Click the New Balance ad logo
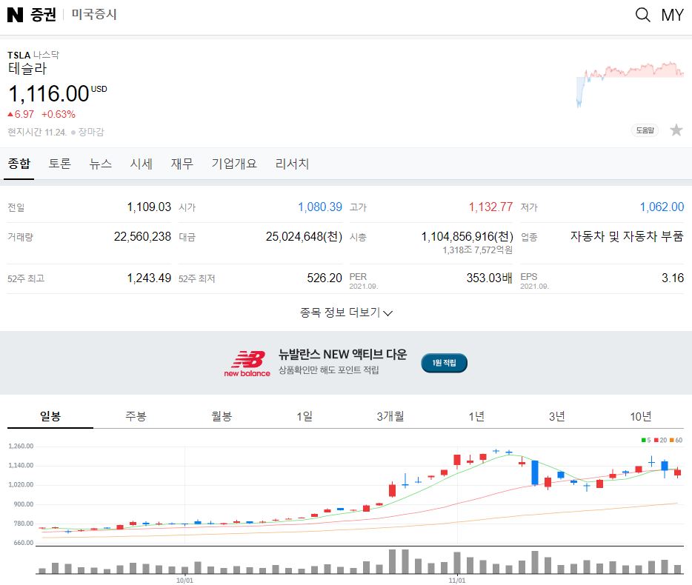The image size is (692, 585). click(x=247, y=364)
